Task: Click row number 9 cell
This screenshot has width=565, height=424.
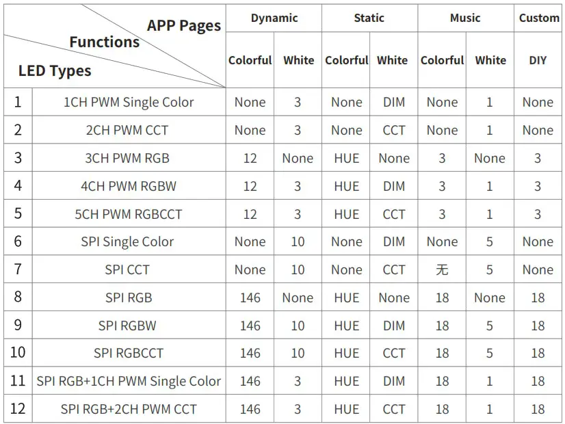Action: 18,325
